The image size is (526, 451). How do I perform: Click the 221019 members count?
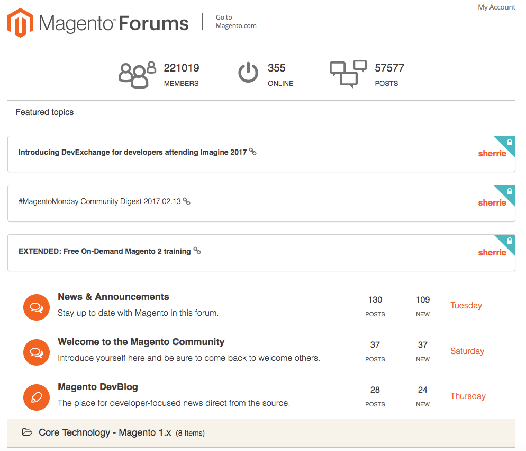[x=182, y=68]
